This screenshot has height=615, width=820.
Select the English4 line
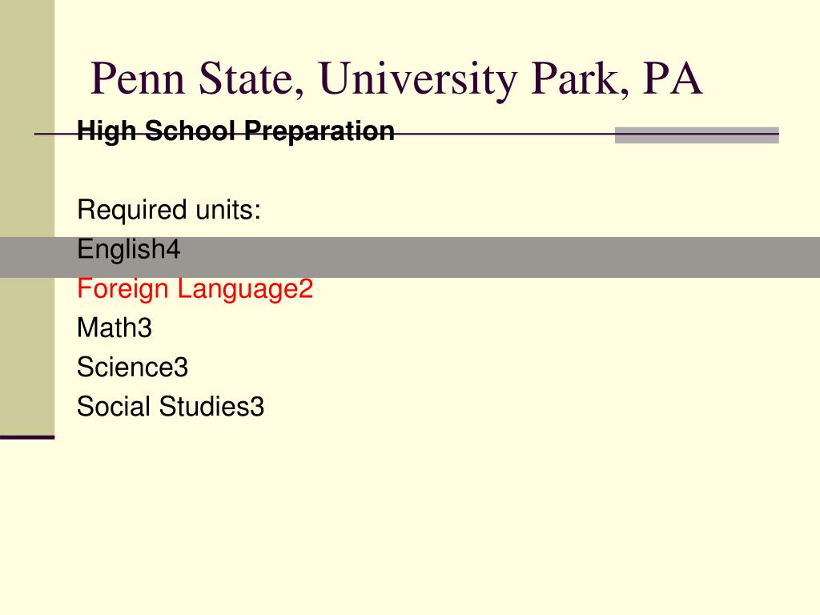coord(129,249)
